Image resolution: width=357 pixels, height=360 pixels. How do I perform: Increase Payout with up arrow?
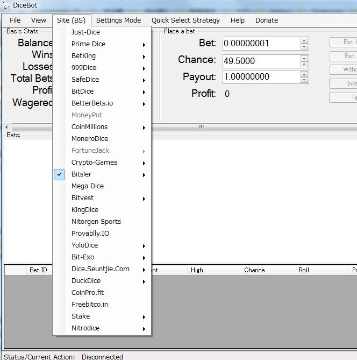click(304, 74)
